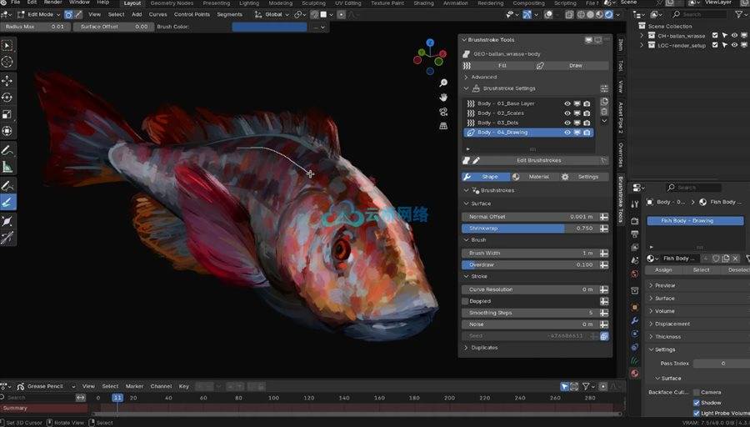Click the navigation gizmo Z axis
Viewport: 750px width, 427px height.
430,43
